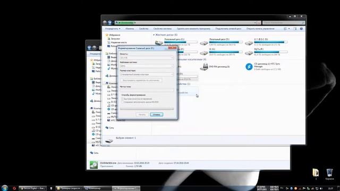Screen dimensions: 340x191
Task: Select the МуТь (P:) drive icon
Action: pos(249,53)
